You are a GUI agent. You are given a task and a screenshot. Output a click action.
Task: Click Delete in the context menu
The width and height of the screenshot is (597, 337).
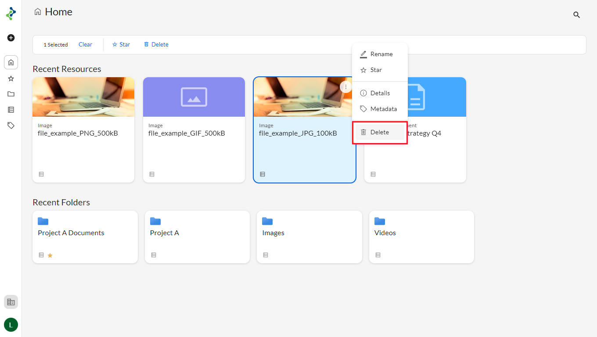tap(380, 132)
